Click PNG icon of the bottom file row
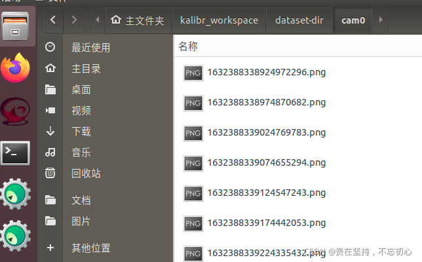Image resolution: width=422 pixels, height=262 pixels. tap(193, 253)
